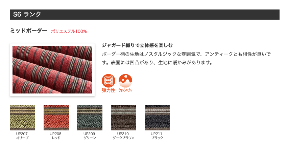Image resolution: width=288 pixels, height=147 pixels.
Task: Click the ポリエステル100% red label
Action: pyautogui.click(x=69, y=31)
